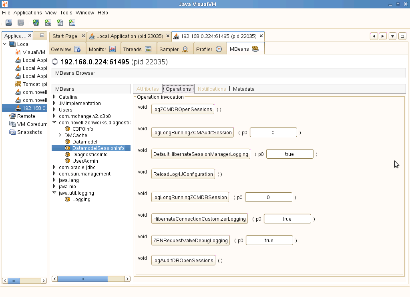Screen dimensions: 410x297
Task: Select the DiagnosticsInfo MBean
Action: point(90,155)
